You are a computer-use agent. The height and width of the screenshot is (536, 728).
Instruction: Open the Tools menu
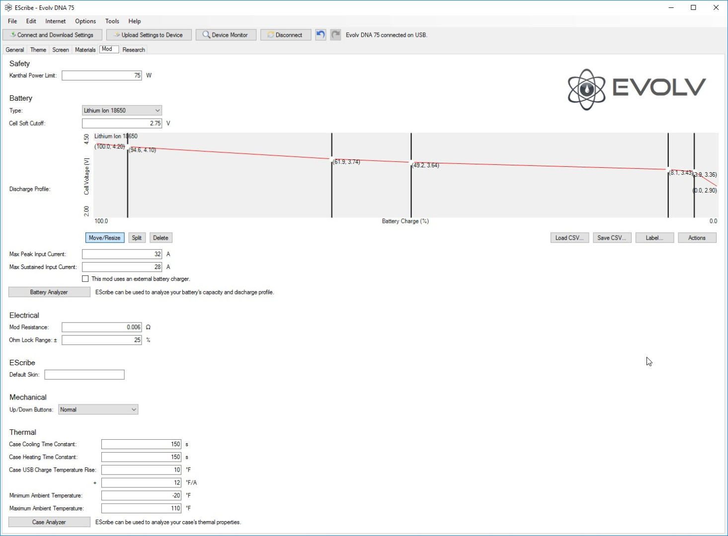(112, 21)
